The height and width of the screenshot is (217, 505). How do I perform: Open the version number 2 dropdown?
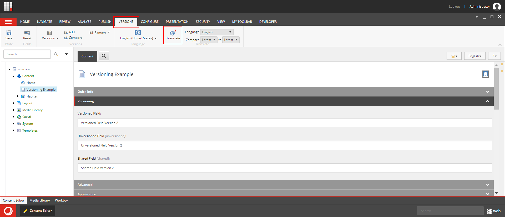(494, 56)
